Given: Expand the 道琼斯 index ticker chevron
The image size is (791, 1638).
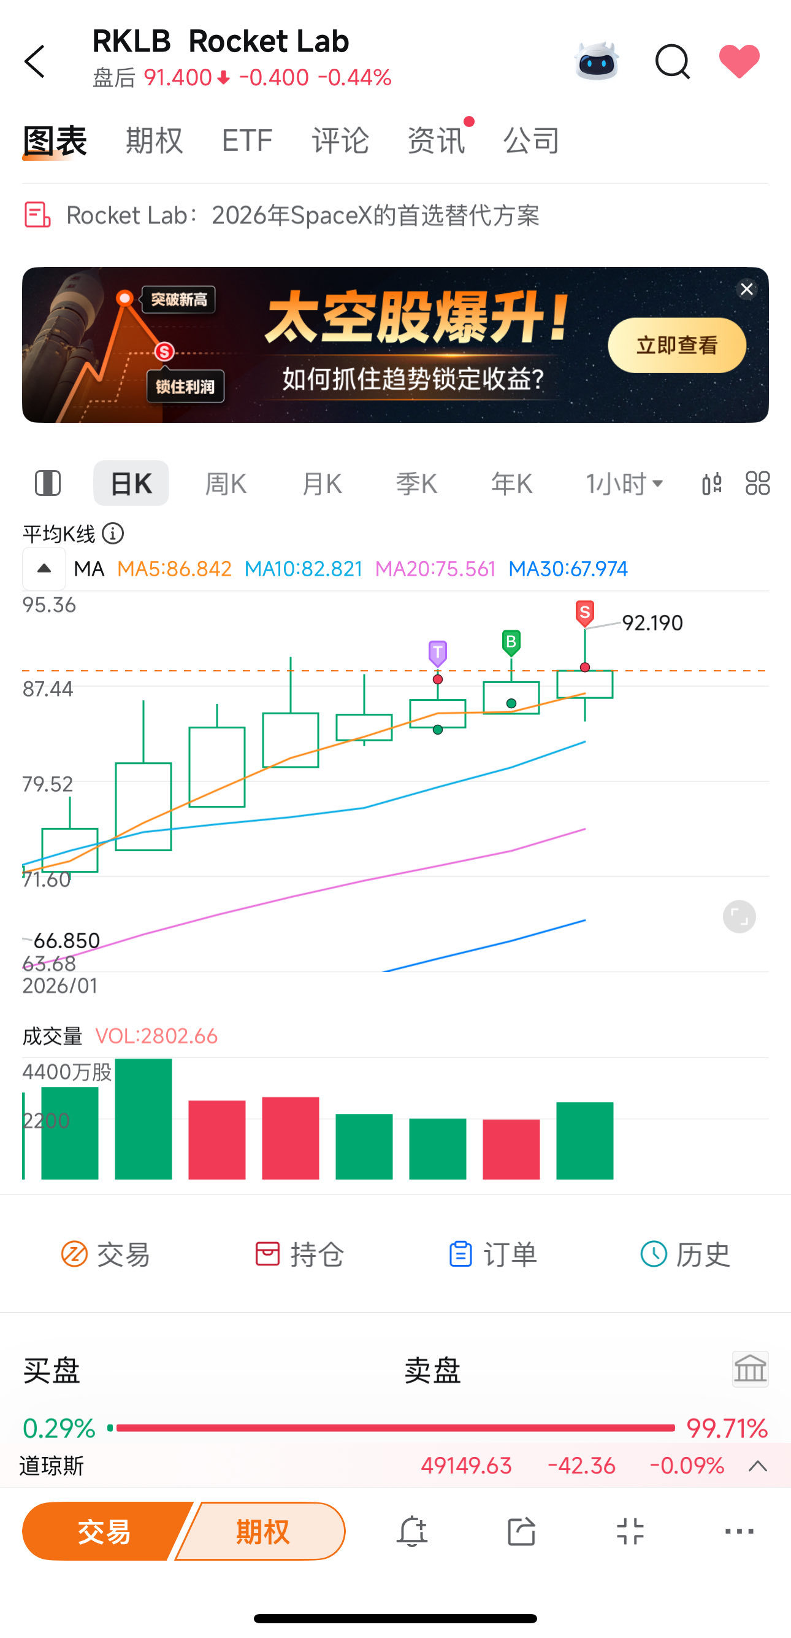Looking at the screenshot, I should pos(757,1466).
